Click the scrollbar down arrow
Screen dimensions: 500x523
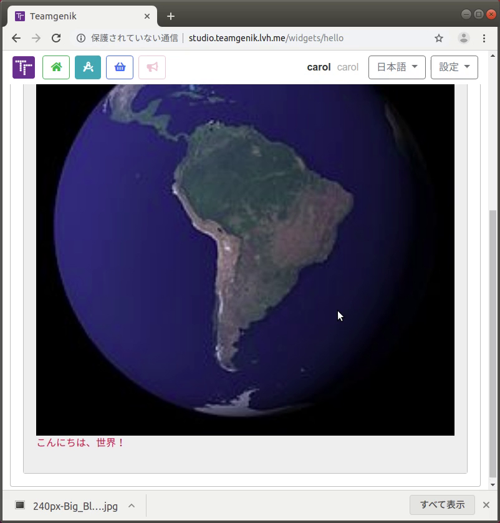[493, 485]
